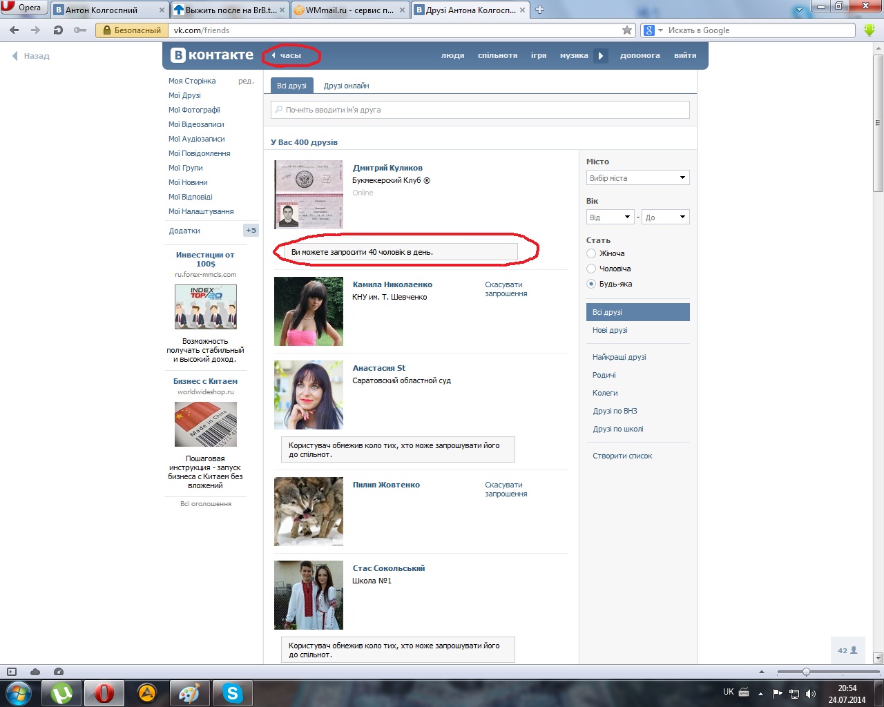Cancel the invitation for Камила Николаенко
The width and height of the screenshot is (884, 707).
point(506,289)
